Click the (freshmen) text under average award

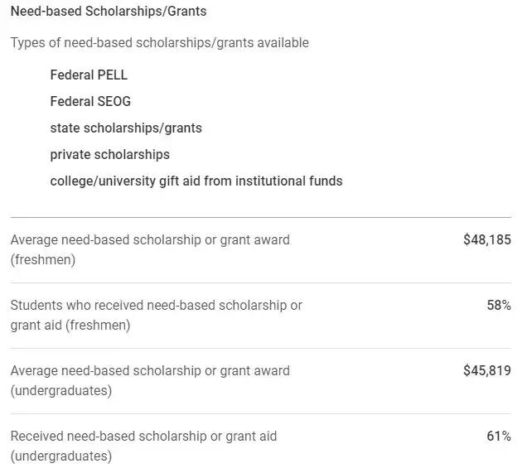43,259
